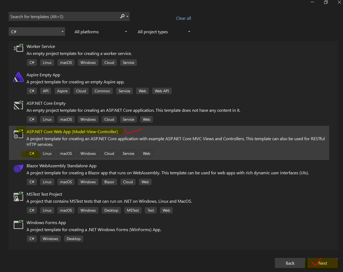Click the ASP.NET Core Web App MVC icon
The width and height of the screenshot is (343, 272).
pyautogui.click(x=18, y=134)
